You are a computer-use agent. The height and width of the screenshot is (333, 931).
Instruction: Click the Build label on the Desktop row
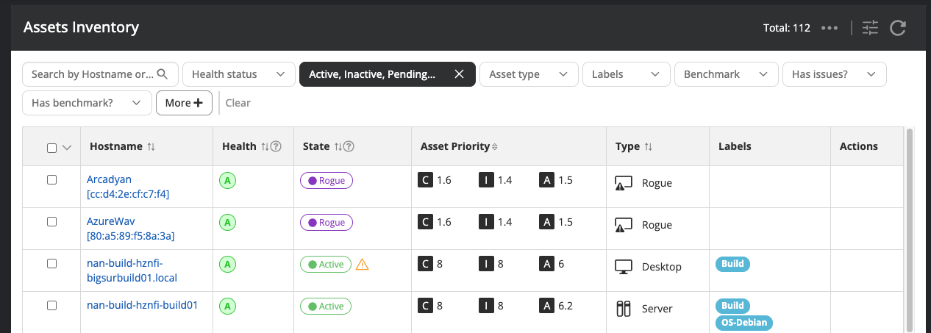click(x=732, y=264)
